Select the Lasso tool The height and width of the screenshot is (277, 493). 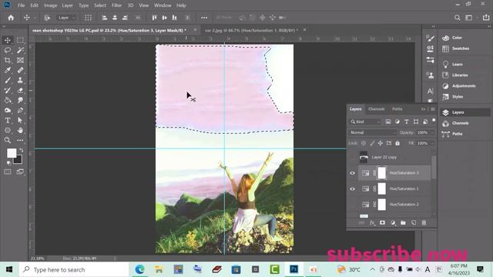(8, 50)
